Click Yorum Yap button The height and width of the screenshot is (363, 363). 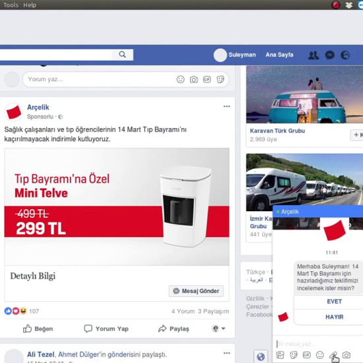point(106,329)
